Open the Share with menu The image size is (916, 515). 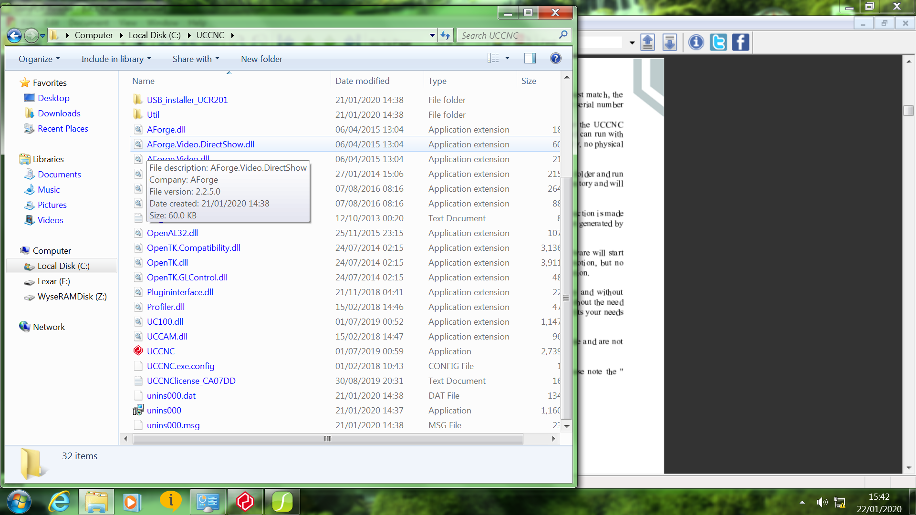(x=196, y=59)
